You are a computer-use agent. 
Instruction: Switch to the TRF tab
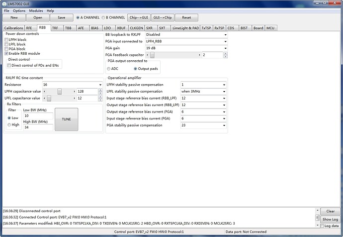[57, 28]
